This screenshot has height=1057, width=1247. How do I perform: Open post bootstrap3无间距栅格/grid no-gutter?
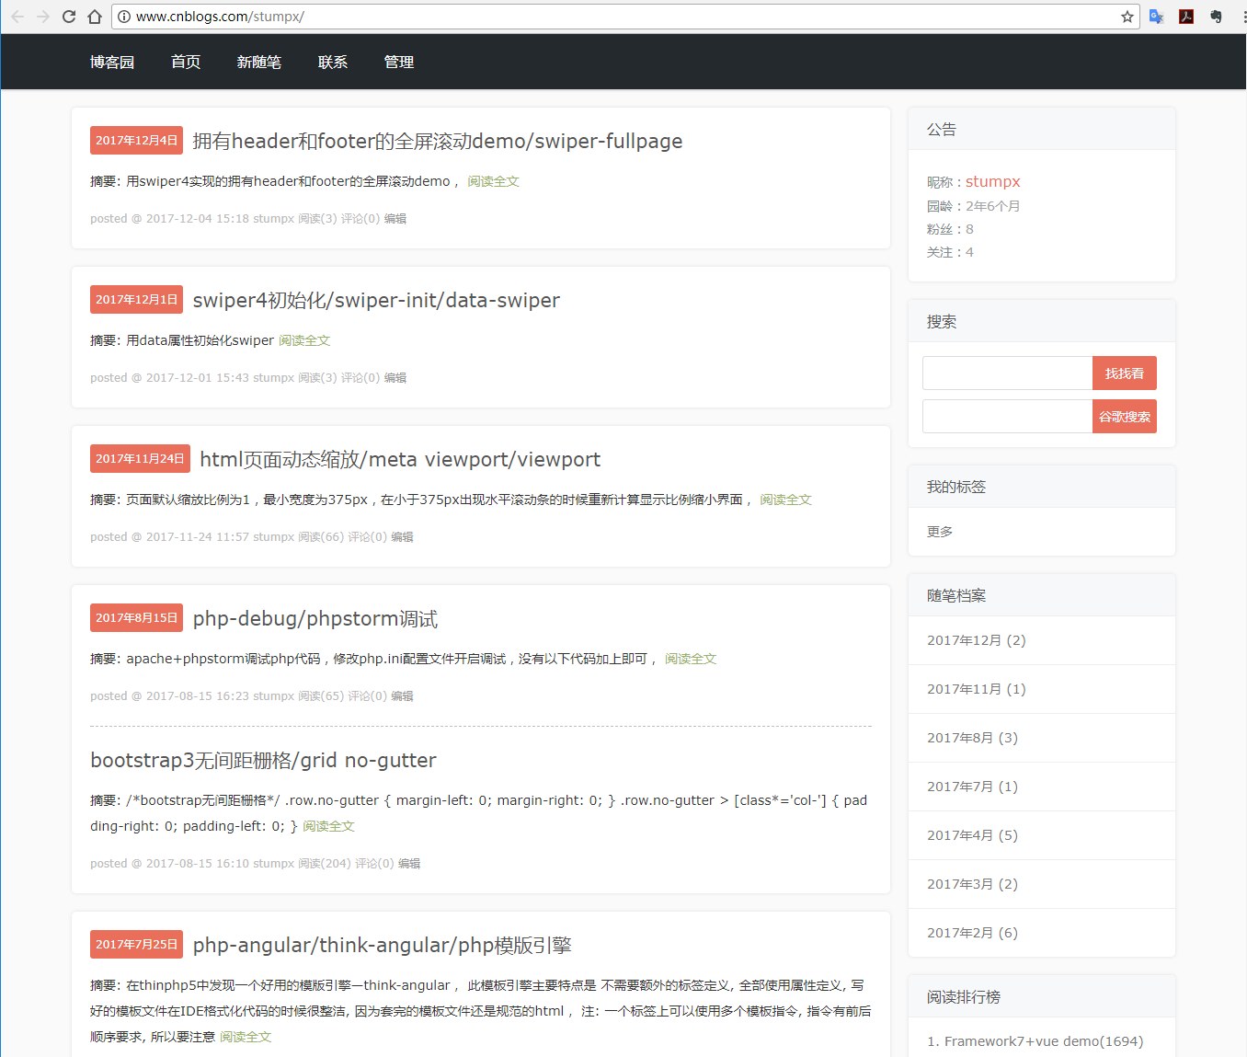263,760
